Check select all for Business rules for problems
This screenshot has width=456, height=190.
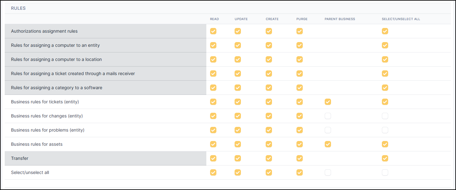(385, 130)
